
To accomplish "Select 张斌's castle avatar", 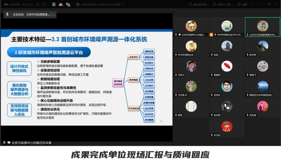I will [x=227, y=46].
